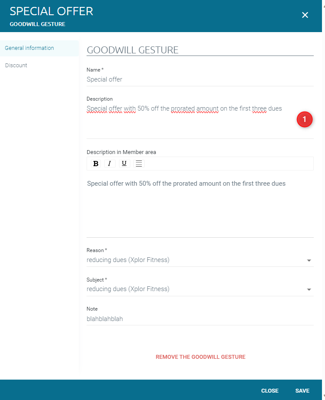Click the red notification badge showing 1
The width and height of the screenshot is (325, 400).
coord(305,119)
